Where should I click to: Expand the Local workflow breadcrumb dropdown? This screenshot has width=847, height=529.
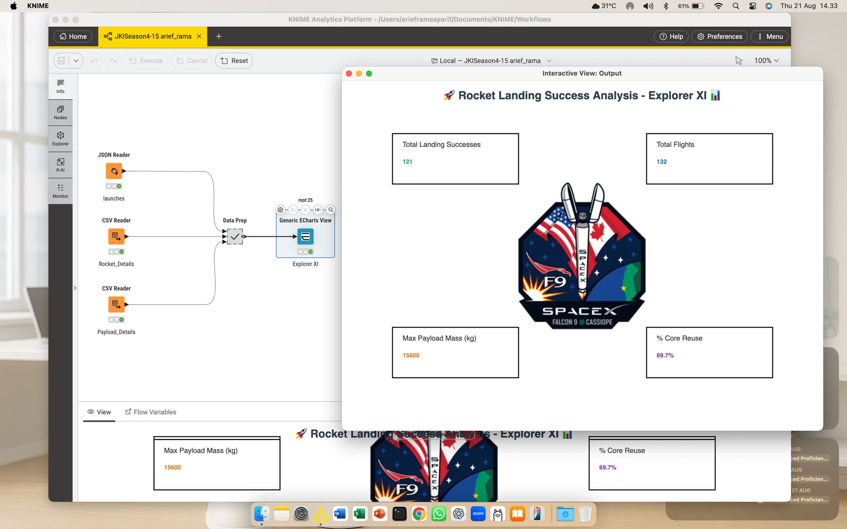coord(549,61)
